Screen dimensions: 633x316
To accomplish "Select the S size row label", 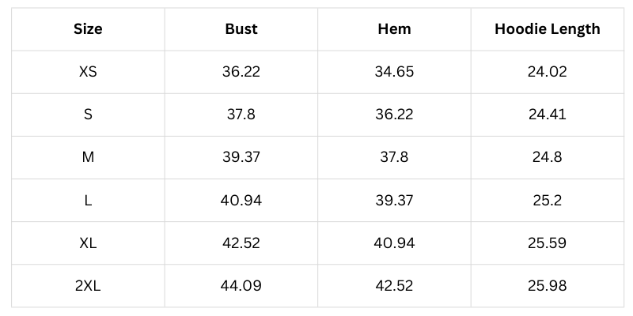I will pyautogui.click(x=88, y=115).
